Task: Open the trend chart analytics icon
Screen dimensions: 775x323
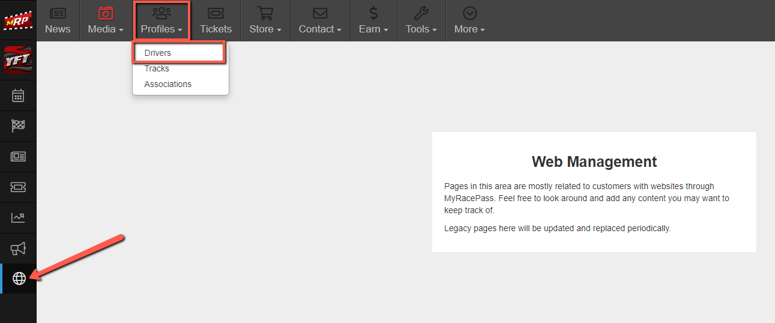Action: click(18, 218)
